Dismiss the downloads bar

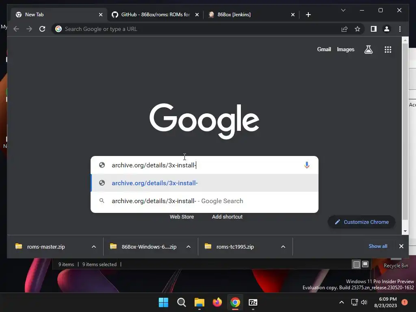point(401,246)
